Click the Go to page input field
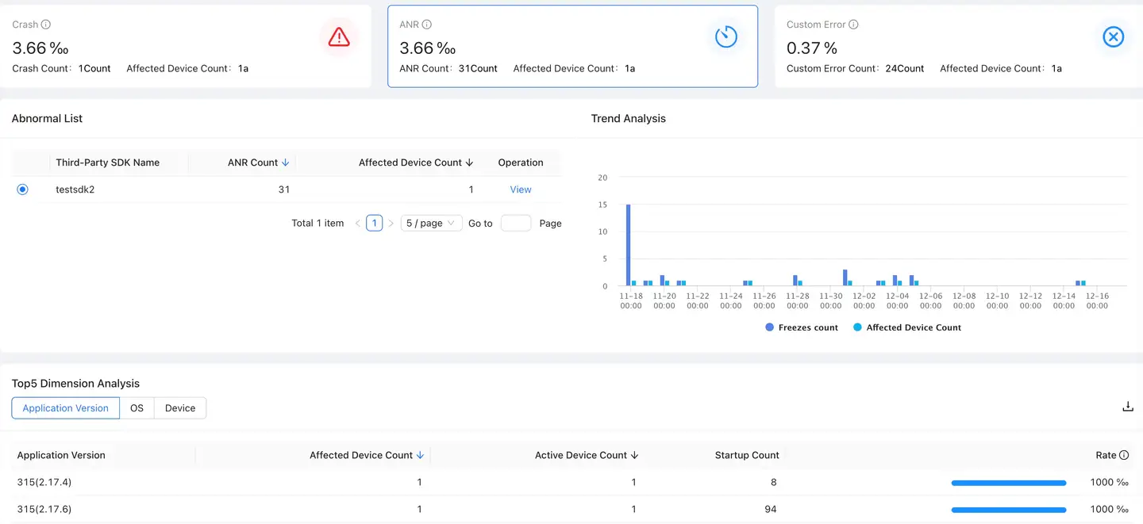Image resolution: width=1143 pixels, height=524 pixels. tap(515, 224)
